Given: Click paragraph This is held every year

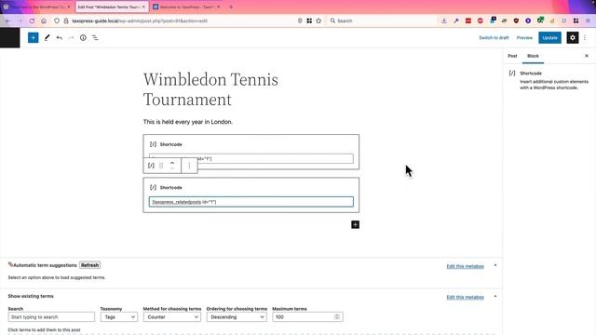Looking at the screenshot, I should click(x=188, y=122).
